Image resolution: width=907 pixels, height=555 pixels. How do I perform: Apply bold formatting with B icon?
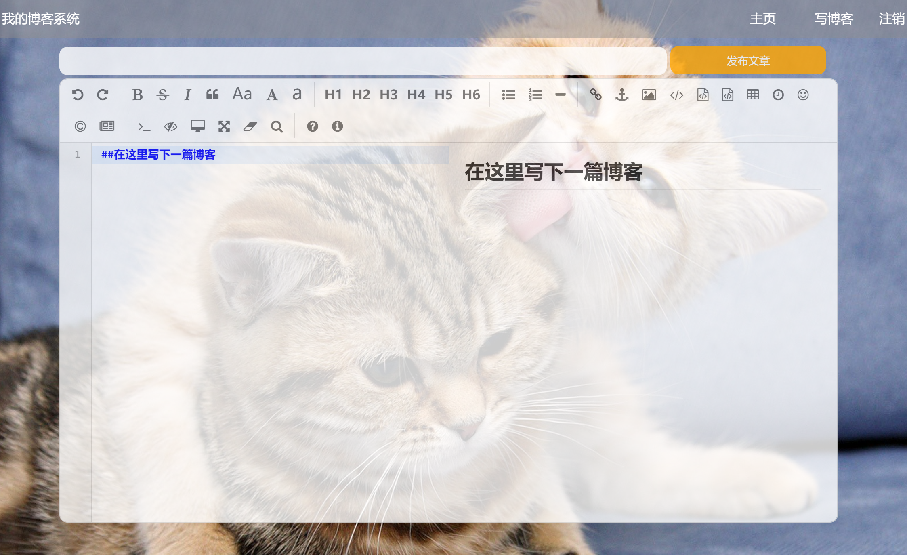[137, 95]
